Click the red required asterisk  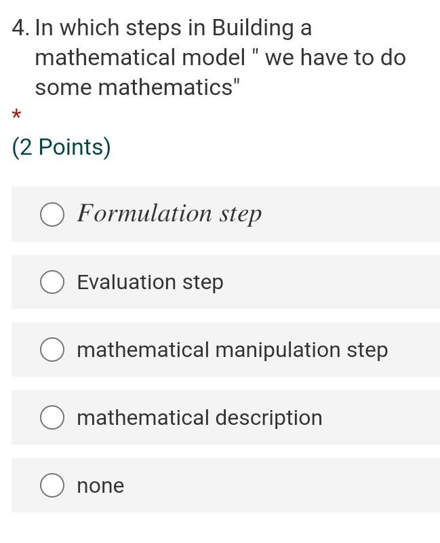(x=16, y=114)
